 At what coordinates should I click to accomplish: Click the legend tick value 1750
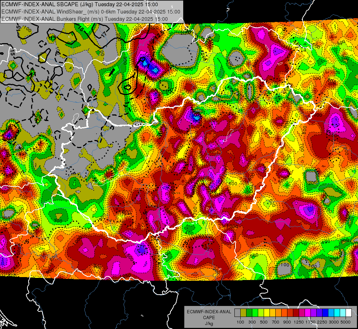310,322
